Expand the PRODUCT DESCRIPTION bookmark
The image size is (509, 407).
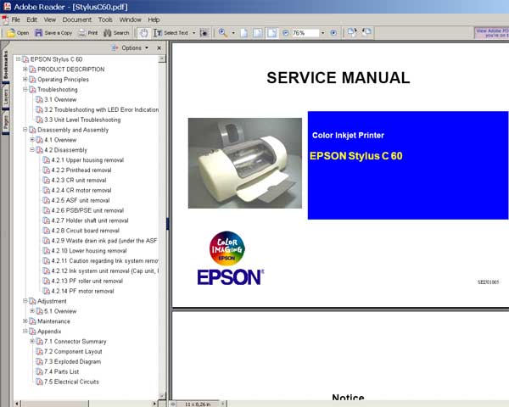[x=25, y=70]
